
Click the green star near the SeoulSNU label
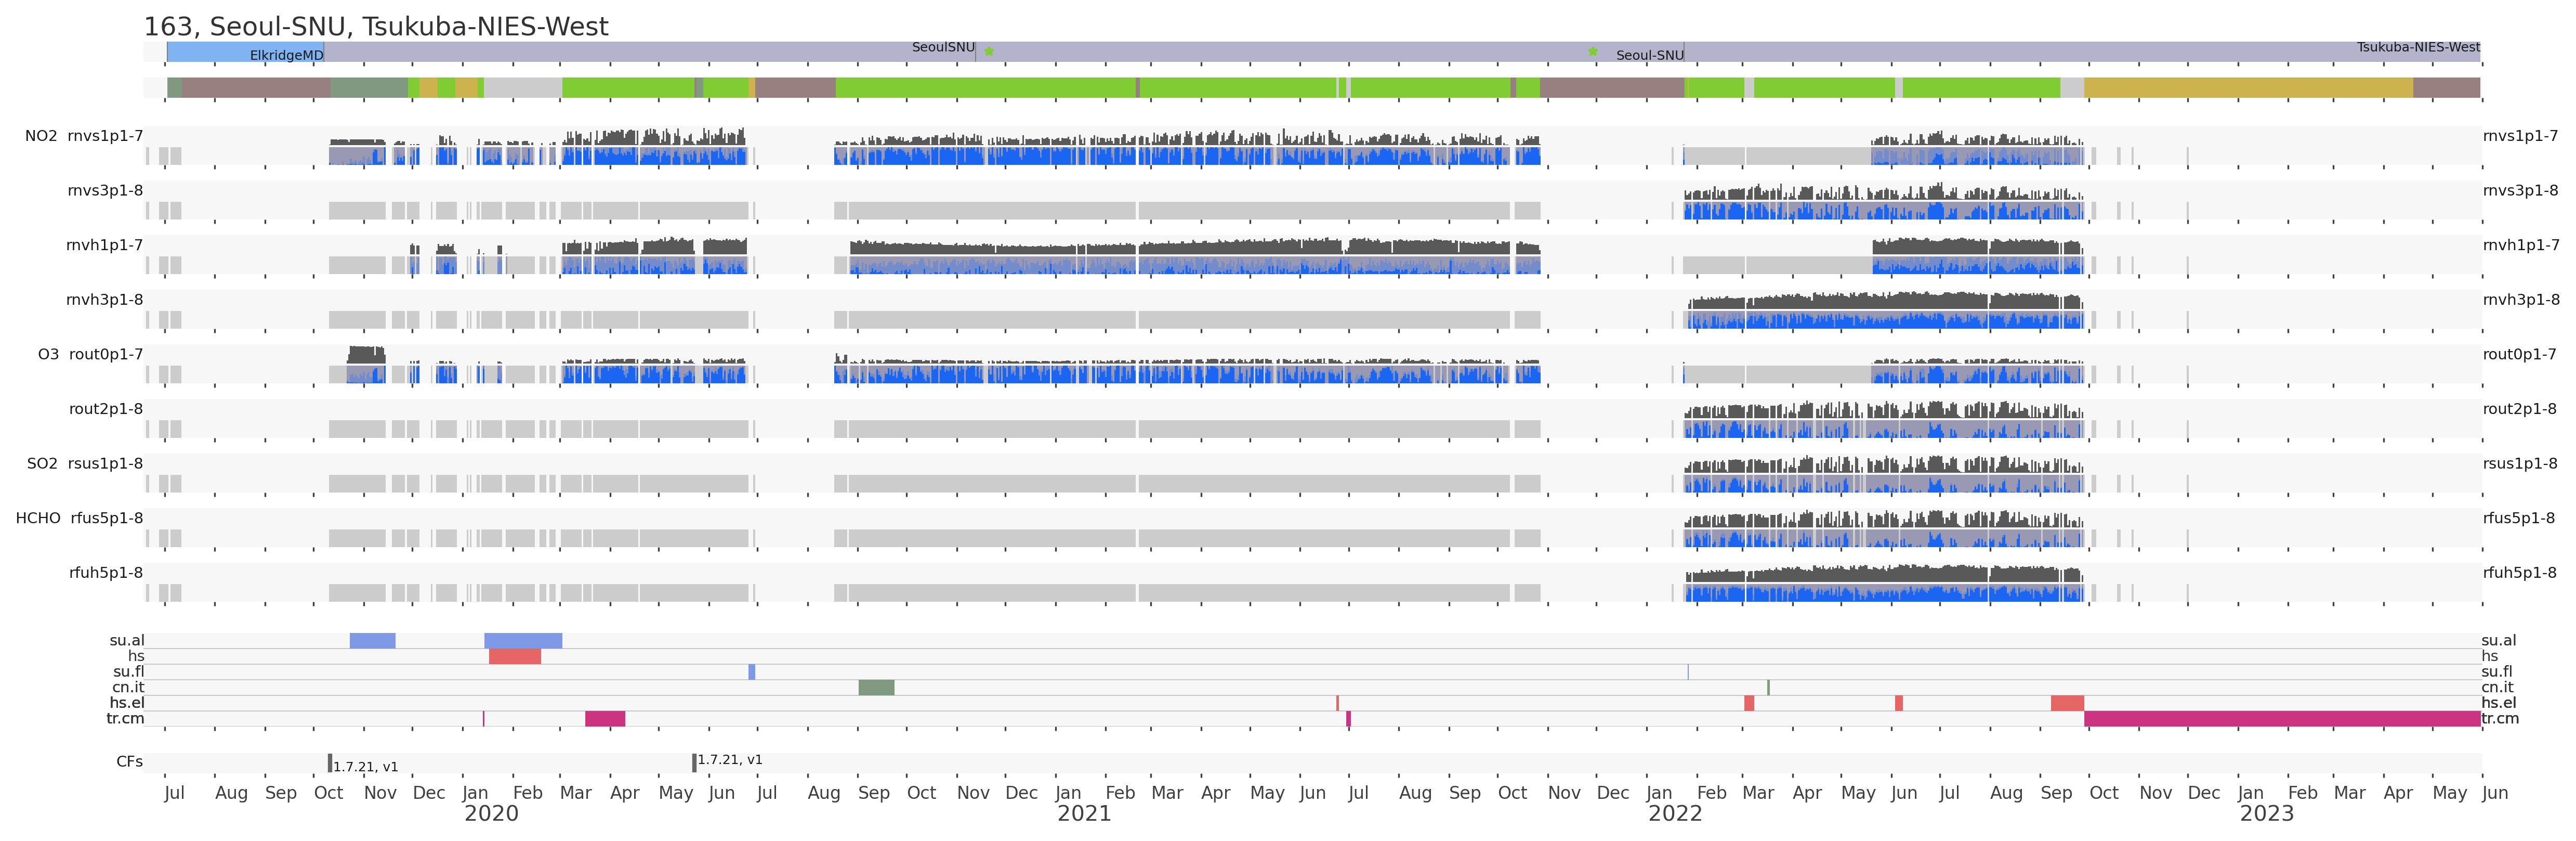989,51
